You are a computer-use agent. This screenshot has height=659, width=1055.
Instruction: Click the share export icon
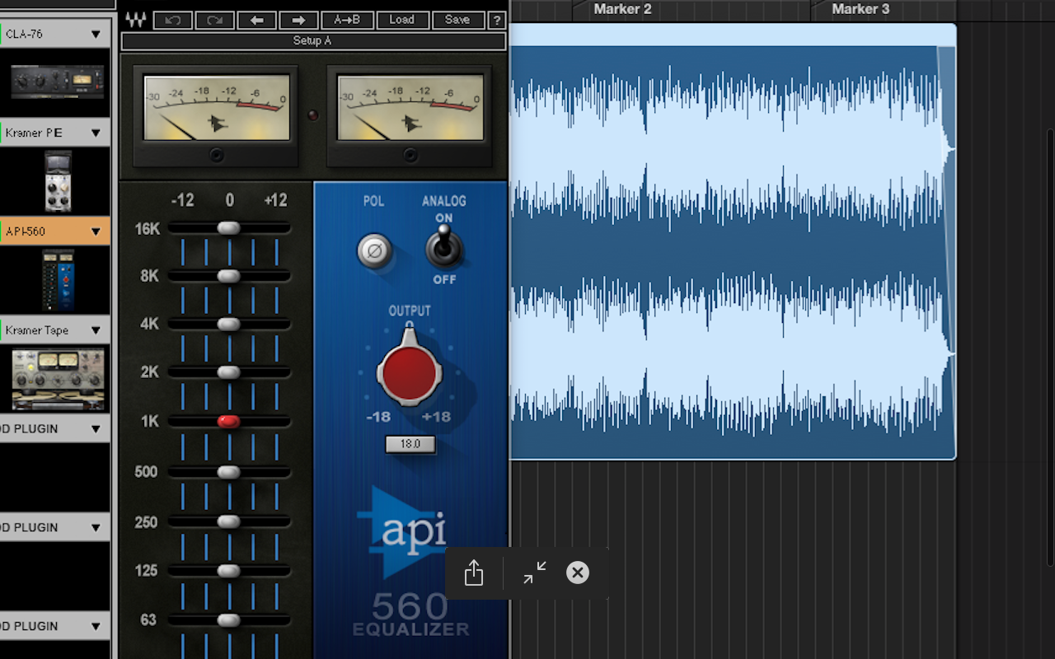pyautogui.click(x=474, y=573)
